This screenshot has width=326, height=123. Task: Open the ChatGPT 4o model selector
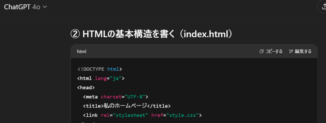[25, 7]
